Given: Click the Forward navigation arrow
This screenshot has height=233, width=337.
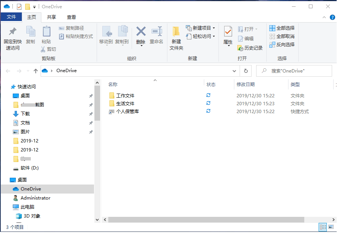Looking at the screenshot, I should point(19,71).
